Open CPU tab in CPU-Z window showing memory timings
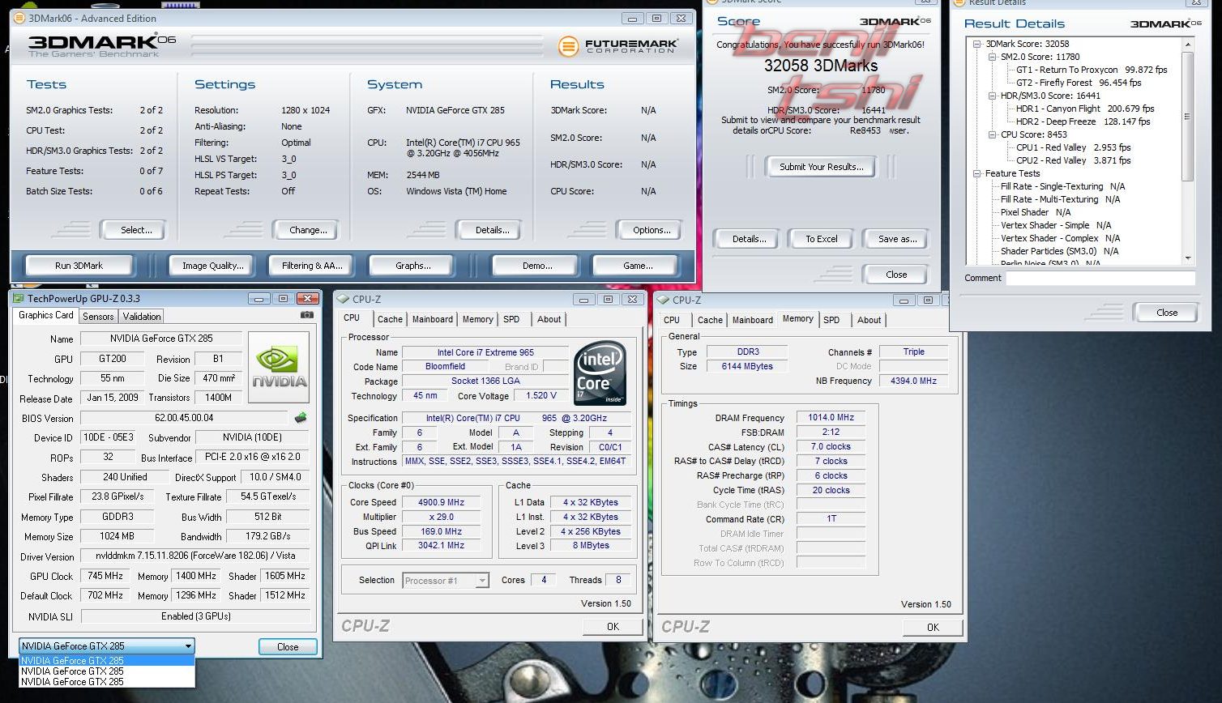 (672, 320)
